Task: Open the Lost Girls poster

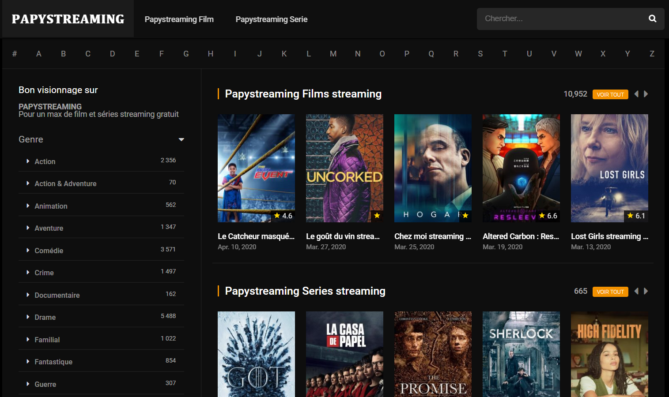Action: [609, 168]
